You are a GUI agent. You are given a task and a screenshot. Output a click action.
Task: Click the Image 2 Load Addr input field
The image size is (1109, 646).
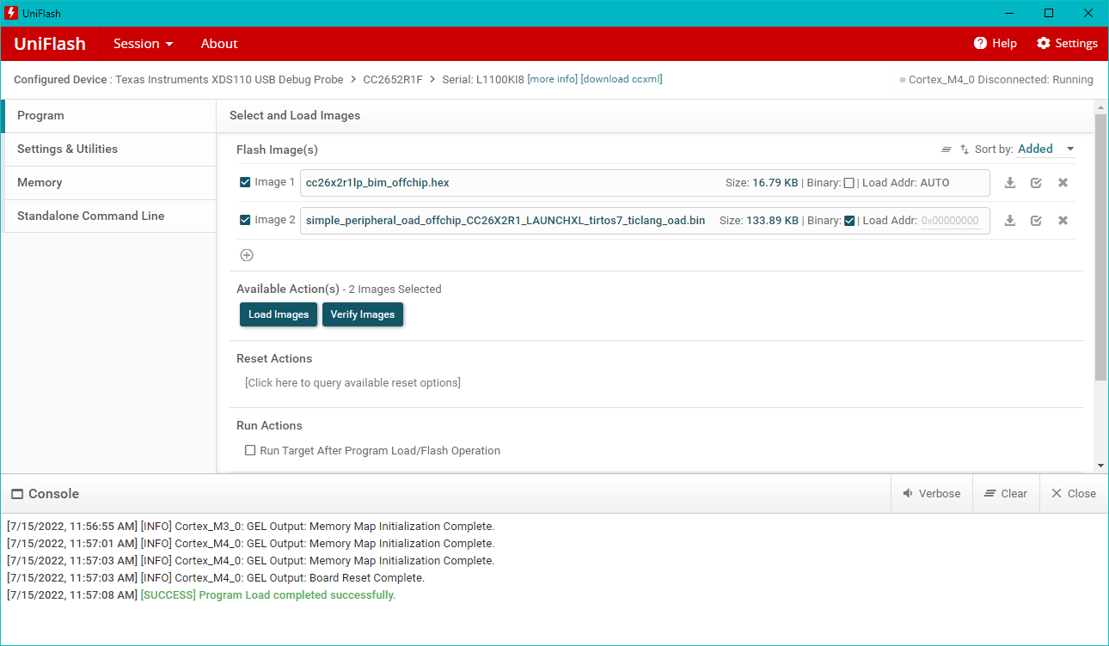(950, 221)
